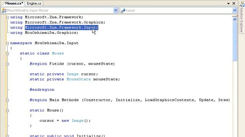Open the class navigation dropdown MouOshimaiDa.Input.Mouse
The image size is (245, 137).
point(59,10)
